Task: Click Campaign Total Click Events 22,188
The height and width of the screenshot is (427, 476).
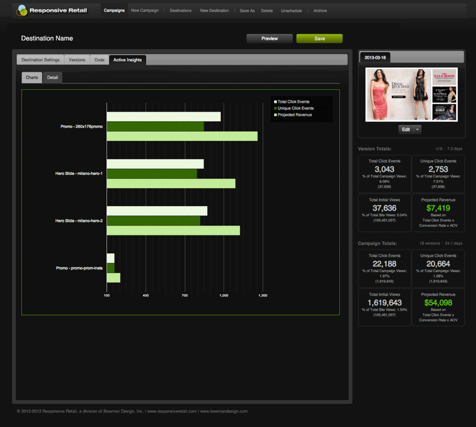Action: (384, 264)
